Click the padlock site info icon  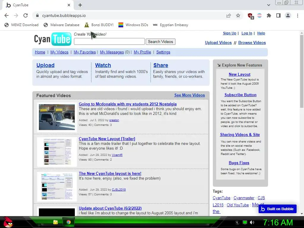coord(37,15)
